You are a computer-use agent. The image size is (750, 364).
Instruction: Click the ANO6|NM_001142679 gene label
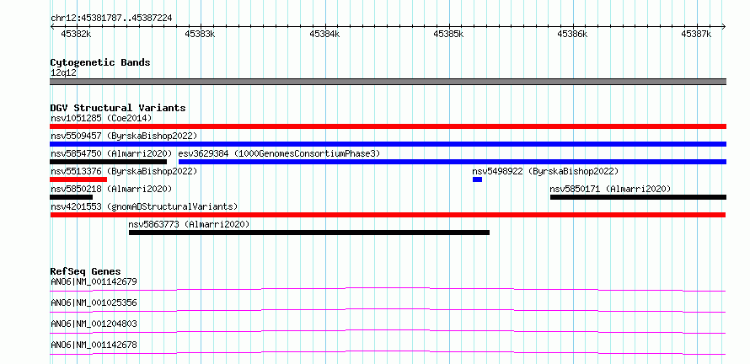click(94, 281)
